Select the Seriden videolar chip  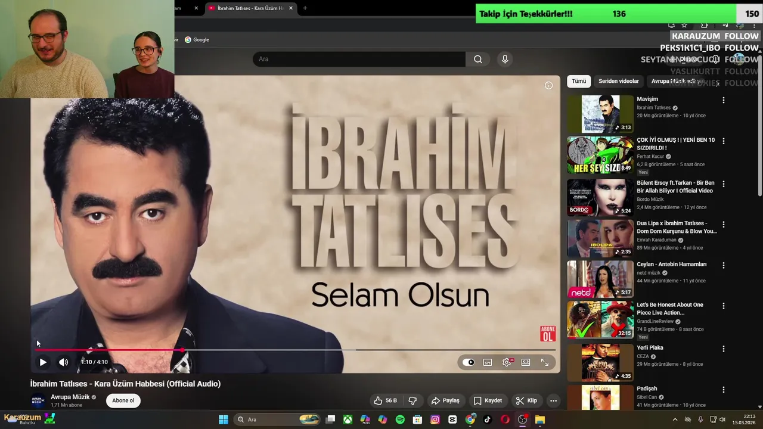tap(619, 81)
